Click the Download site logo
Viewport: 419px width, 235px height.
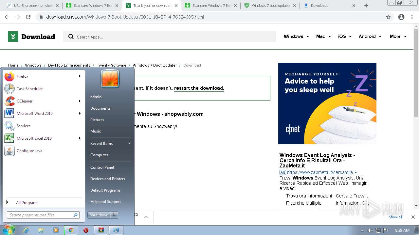(x=31, y=37)
